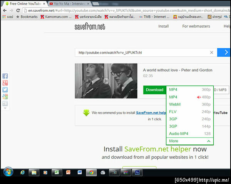Viewport: 231px width, 184px height.
Task: Close the Yo-Yo Ma tab
Action: 88,4
